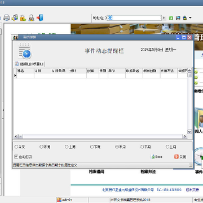Click the user-with-padlock icon in the toolbar
The width and height of the screenshot is (203, 203).
pos(31,17)
